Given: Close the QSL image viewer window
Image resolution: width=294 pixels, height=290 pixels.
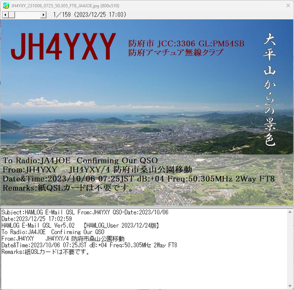Looking at the screenshot, I should click(x=288, y=5).
